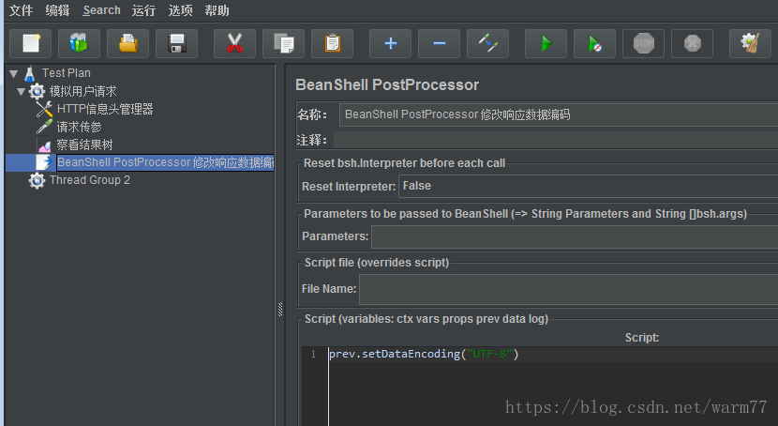The height and width of the screenshot is (426, 778).
Task: Select 察看结果树 listener in the tree
Action: tap(84, 145)
